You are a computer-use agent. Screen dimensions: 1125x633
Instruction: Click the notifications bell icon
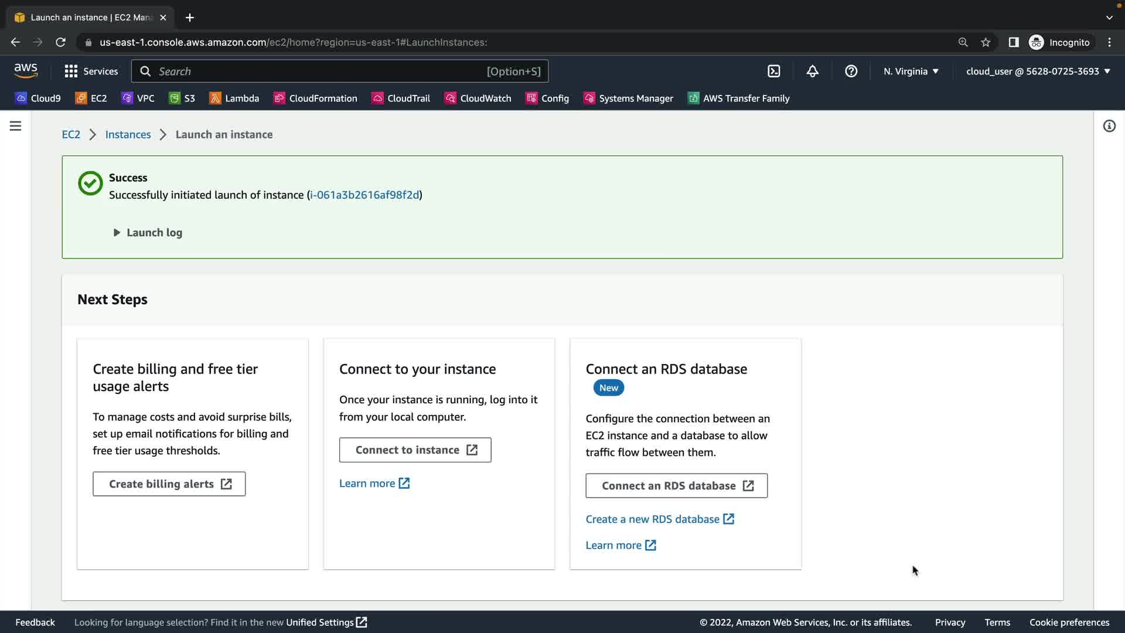pos(812,72)
